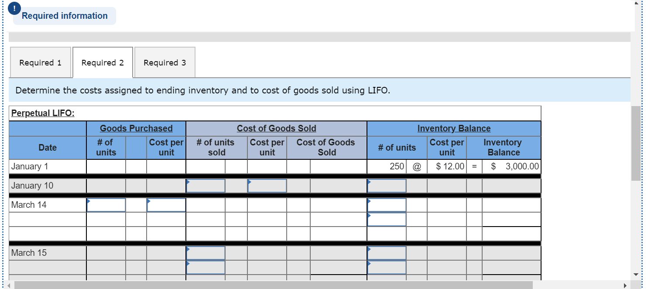This screenshot has height=289, width=665.
Task: Click the second March 14 inventory units cell
Action: click(x=386, y=219)
